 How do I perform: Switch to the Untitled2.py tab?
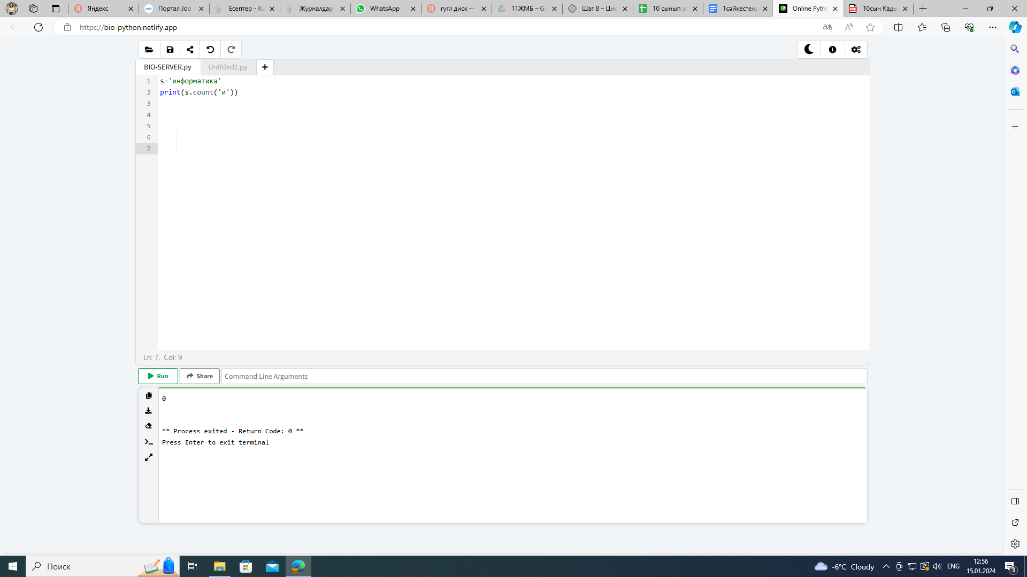(228, 67)
